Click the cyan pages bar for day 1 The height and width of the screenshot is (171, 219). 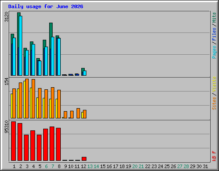click(14, 56)
